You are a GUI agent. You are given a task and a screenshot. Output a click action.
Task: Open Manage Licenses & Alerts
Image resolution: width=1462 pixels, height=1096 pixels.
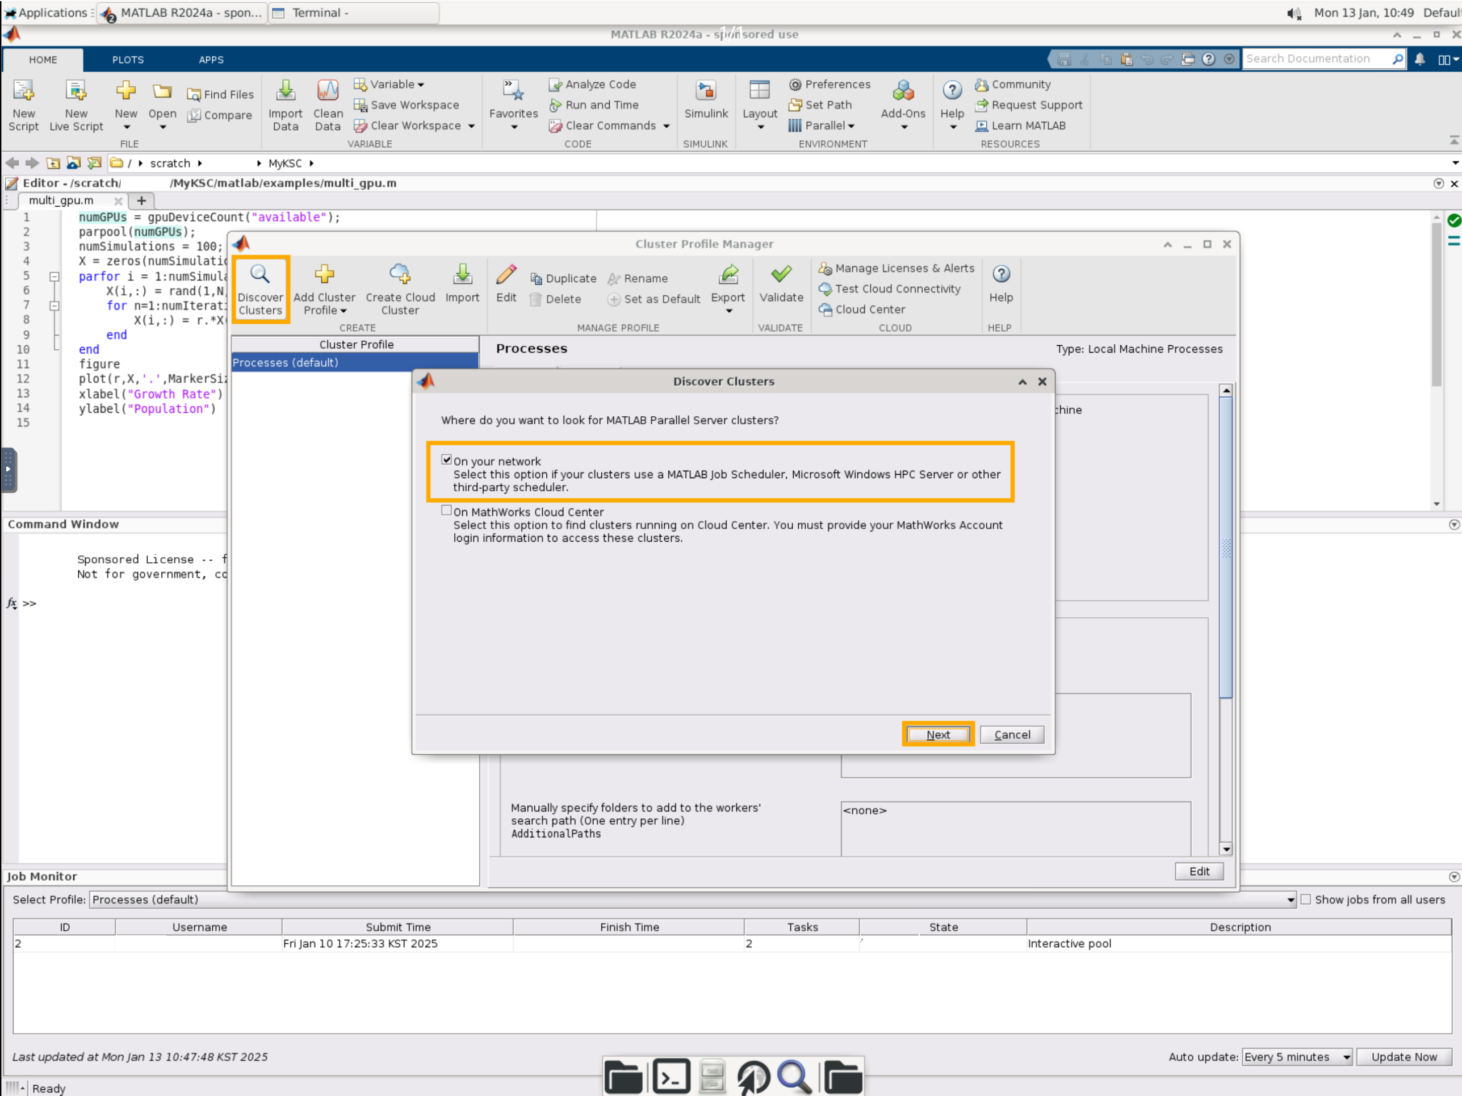click(897, 267)
